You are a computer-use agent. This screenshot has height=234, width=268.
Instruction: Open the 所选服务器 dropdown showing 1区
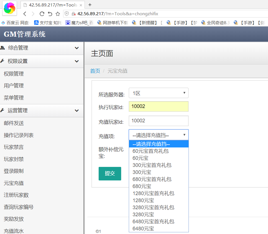click(158, 93)
